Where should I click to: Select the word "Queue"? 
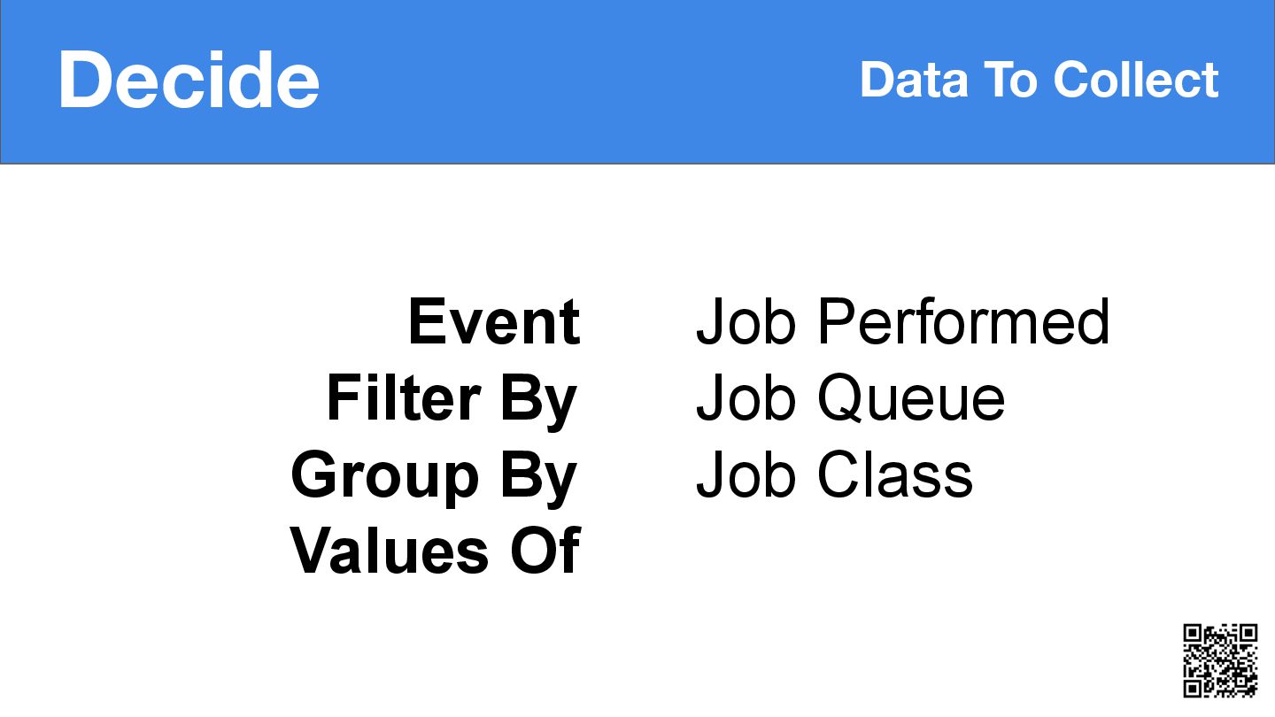tap(911, 399)
